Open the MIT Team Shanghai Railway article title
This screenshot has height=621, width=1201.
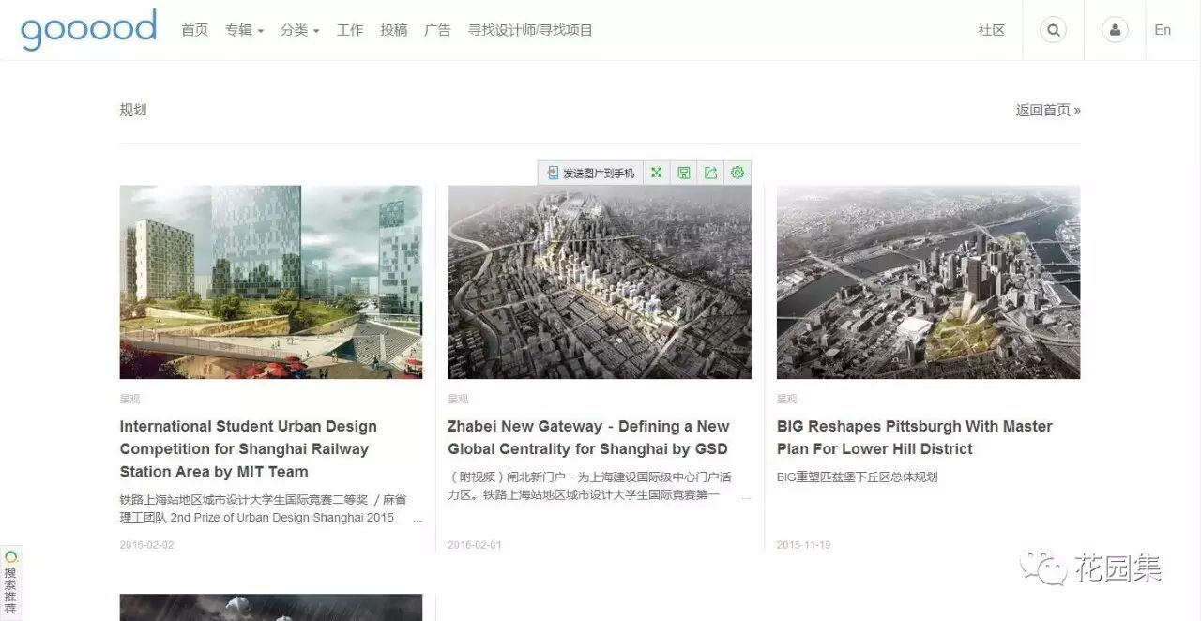[x=249, y=448]
